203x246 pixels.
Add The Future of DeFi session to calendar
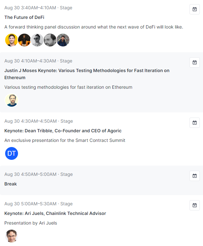tap(194, 9)
